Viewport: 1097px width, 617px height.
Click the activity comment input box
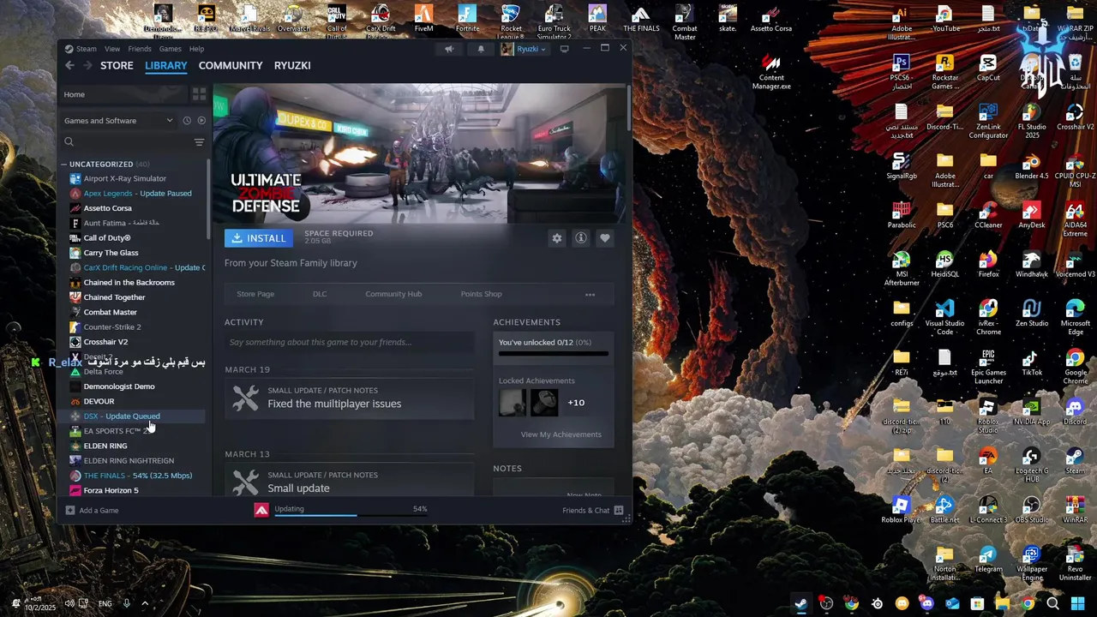350,342
